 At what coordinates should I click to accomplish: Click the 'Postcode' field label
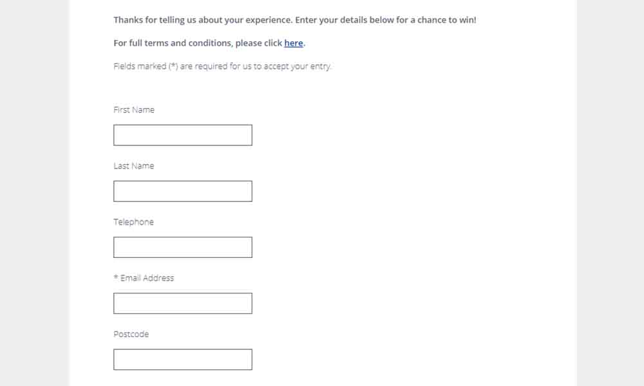[131, 335]
